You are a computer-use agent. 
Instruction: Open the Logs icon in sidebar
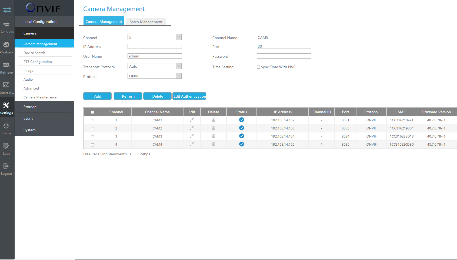click(x=6, y=146)
